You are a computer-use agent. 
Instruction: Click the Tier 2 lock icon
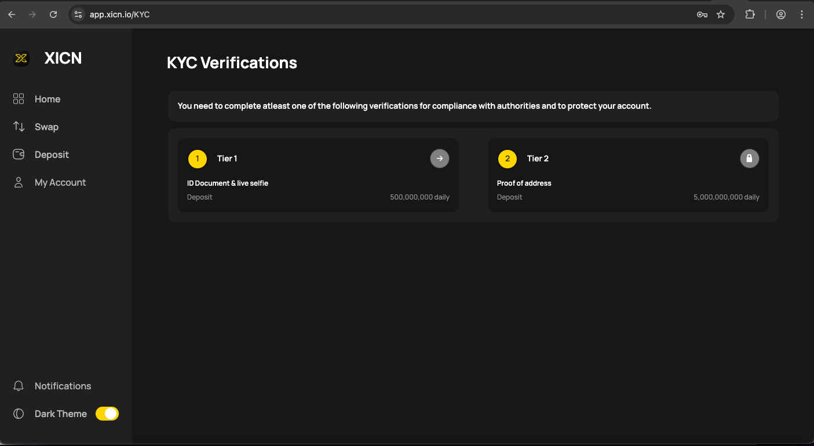[749, 159]
